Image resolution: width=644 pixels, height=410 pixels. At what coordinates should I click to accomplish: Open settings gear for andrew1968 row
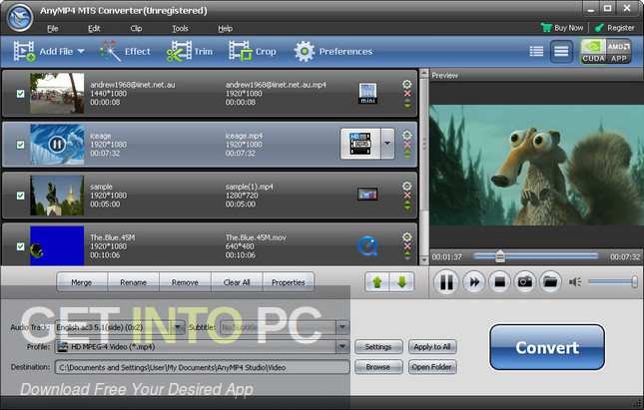pyautogui.click(x=406, y=84)
